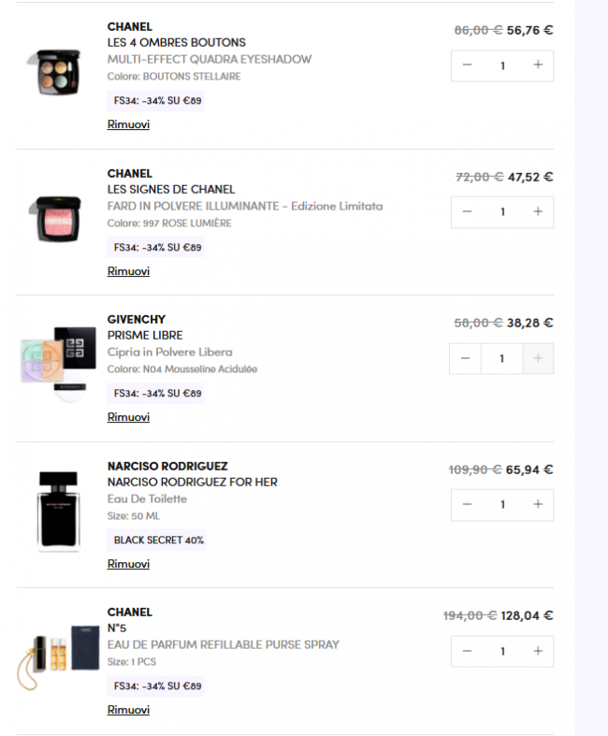Open the Les 4 Ombres Boutons product title
Viewport: 608px width, 736px height.
point(176,42)
